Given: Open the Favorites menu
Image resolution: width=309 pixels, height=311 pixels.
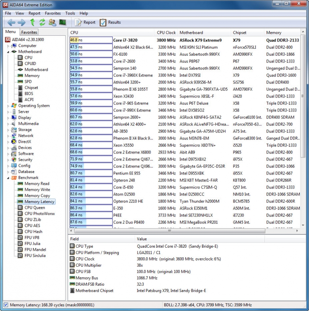Looking at the screenshot, I should pyautogui.click(x=53, y=13).
